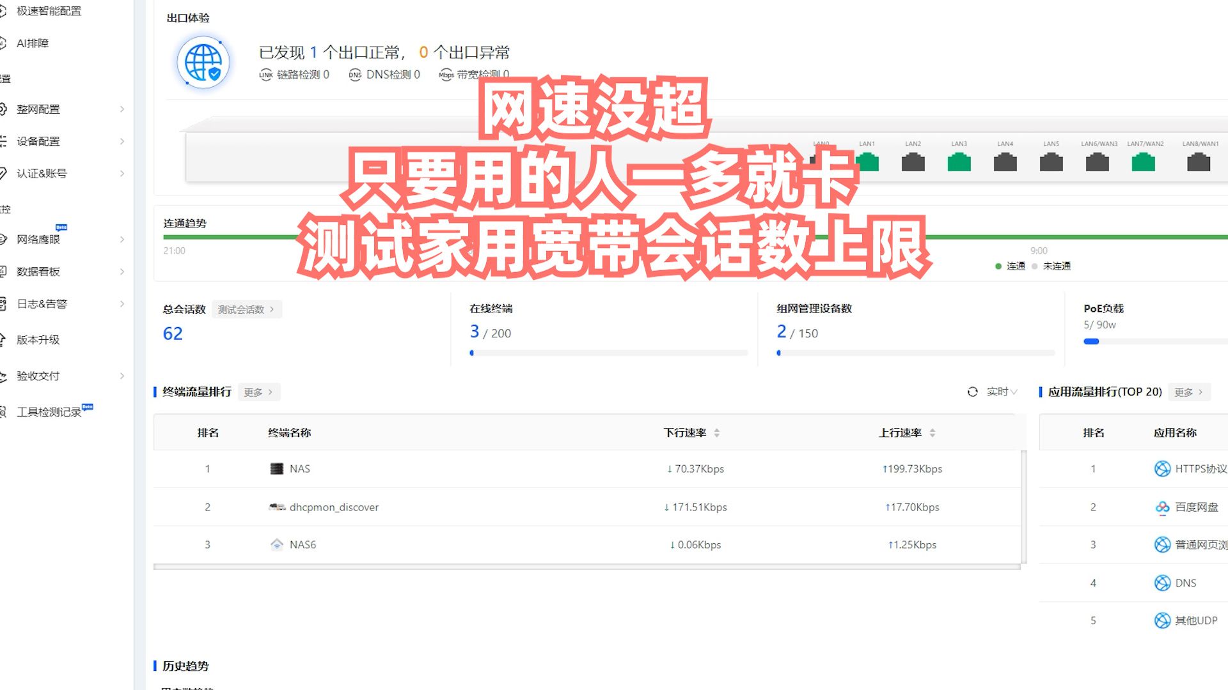Screen dimensions: 1228x690
Task: Click the 0.06Kbps downlink value
Action: click(x=695, y=544)
